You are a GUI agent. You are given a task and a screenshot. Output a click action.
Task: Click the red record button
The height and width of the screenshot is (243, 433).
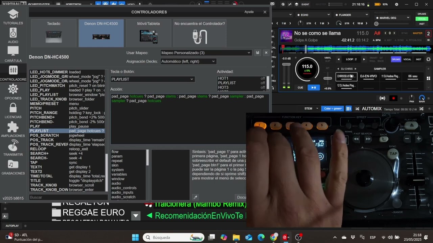click(393, 98)
